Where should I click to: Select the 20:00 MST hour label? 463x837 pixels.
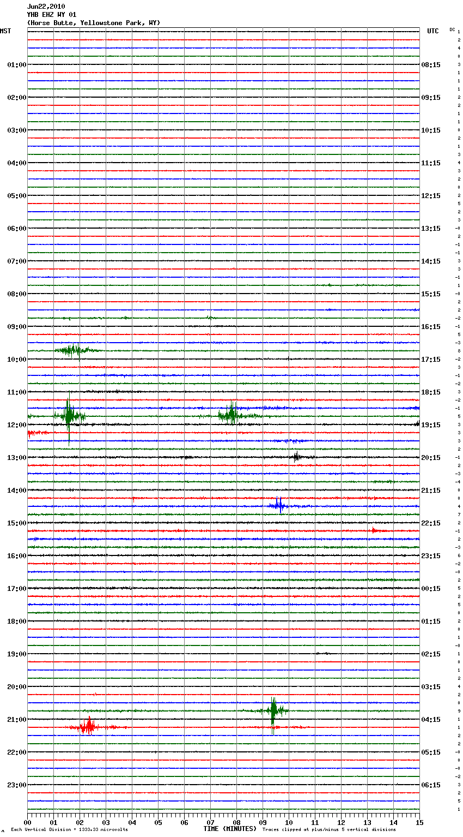coord(17,687)
